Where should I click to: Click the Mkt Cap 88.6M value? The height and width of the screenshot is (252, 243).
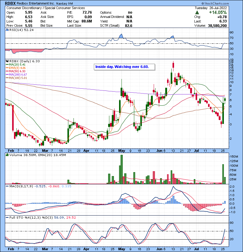87,21
